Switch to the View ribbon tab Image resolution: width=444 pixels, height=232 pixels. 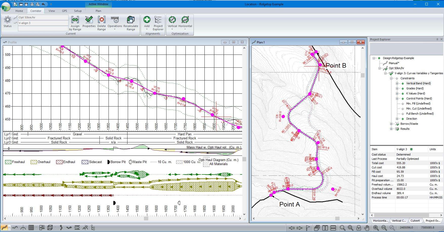coord(52,11)
